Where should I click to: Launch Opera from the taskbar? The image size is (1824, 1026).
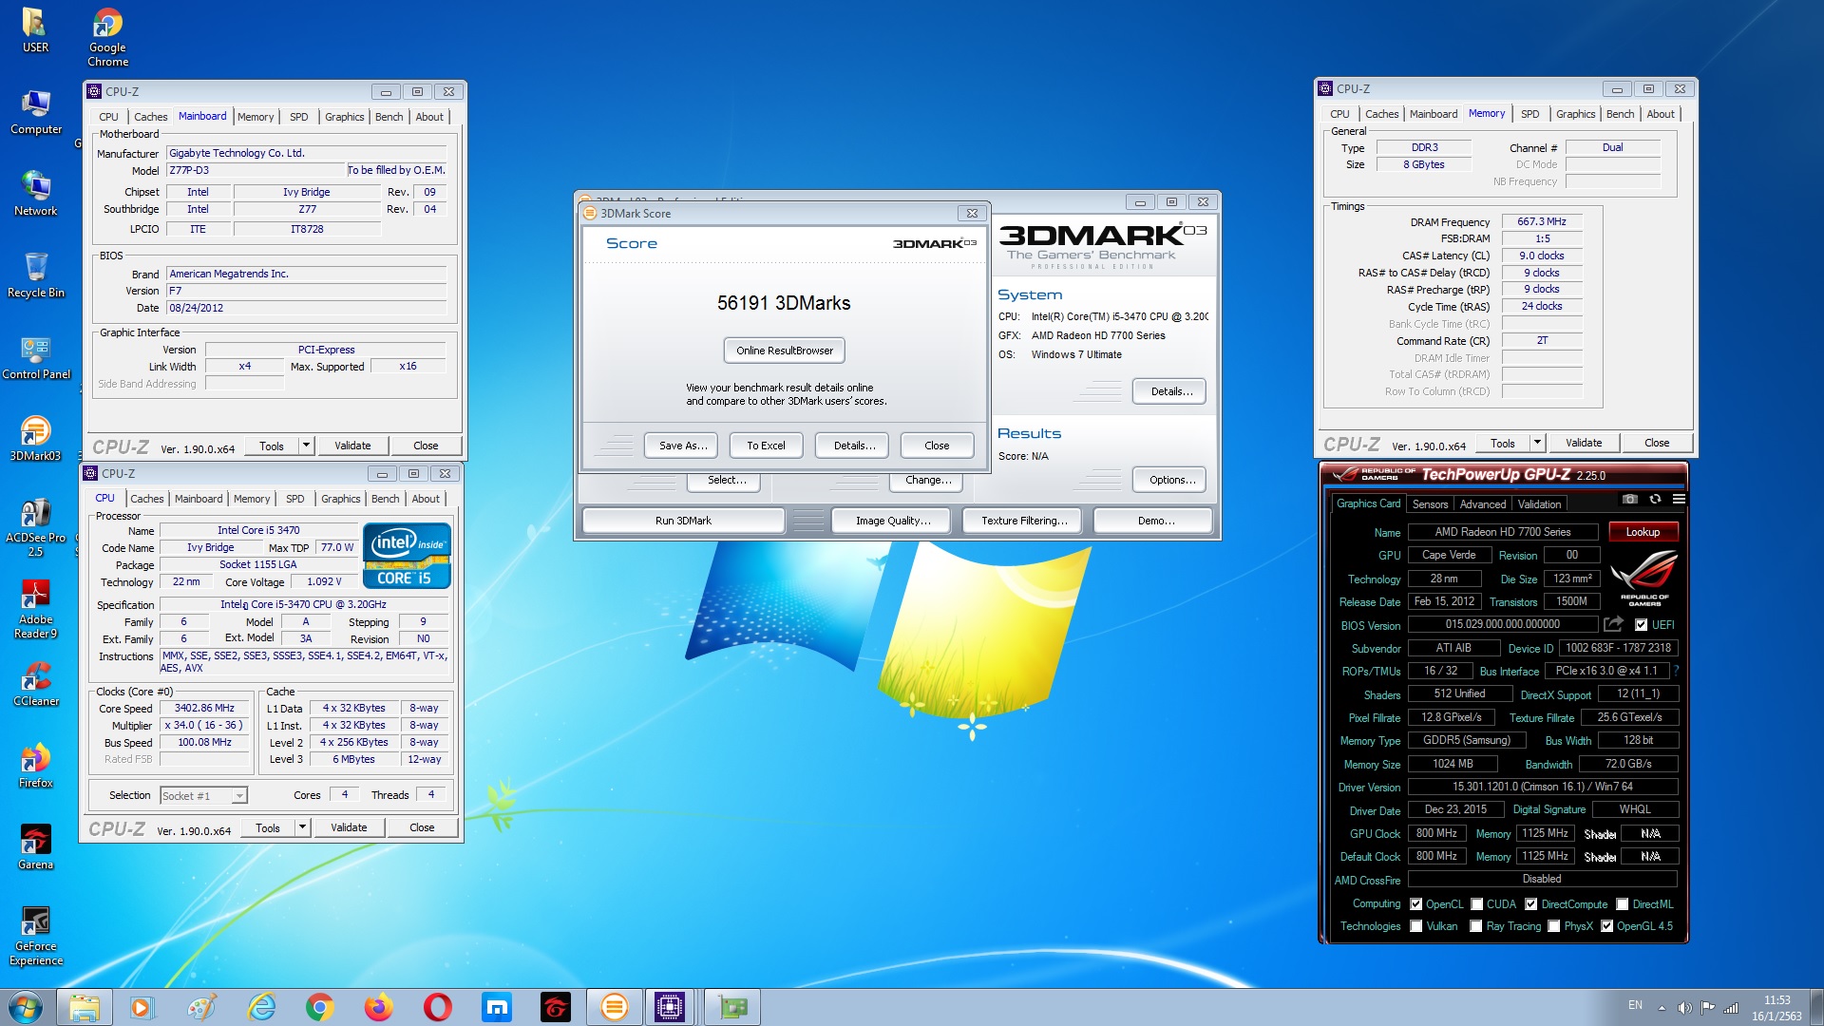[438, 1007]
